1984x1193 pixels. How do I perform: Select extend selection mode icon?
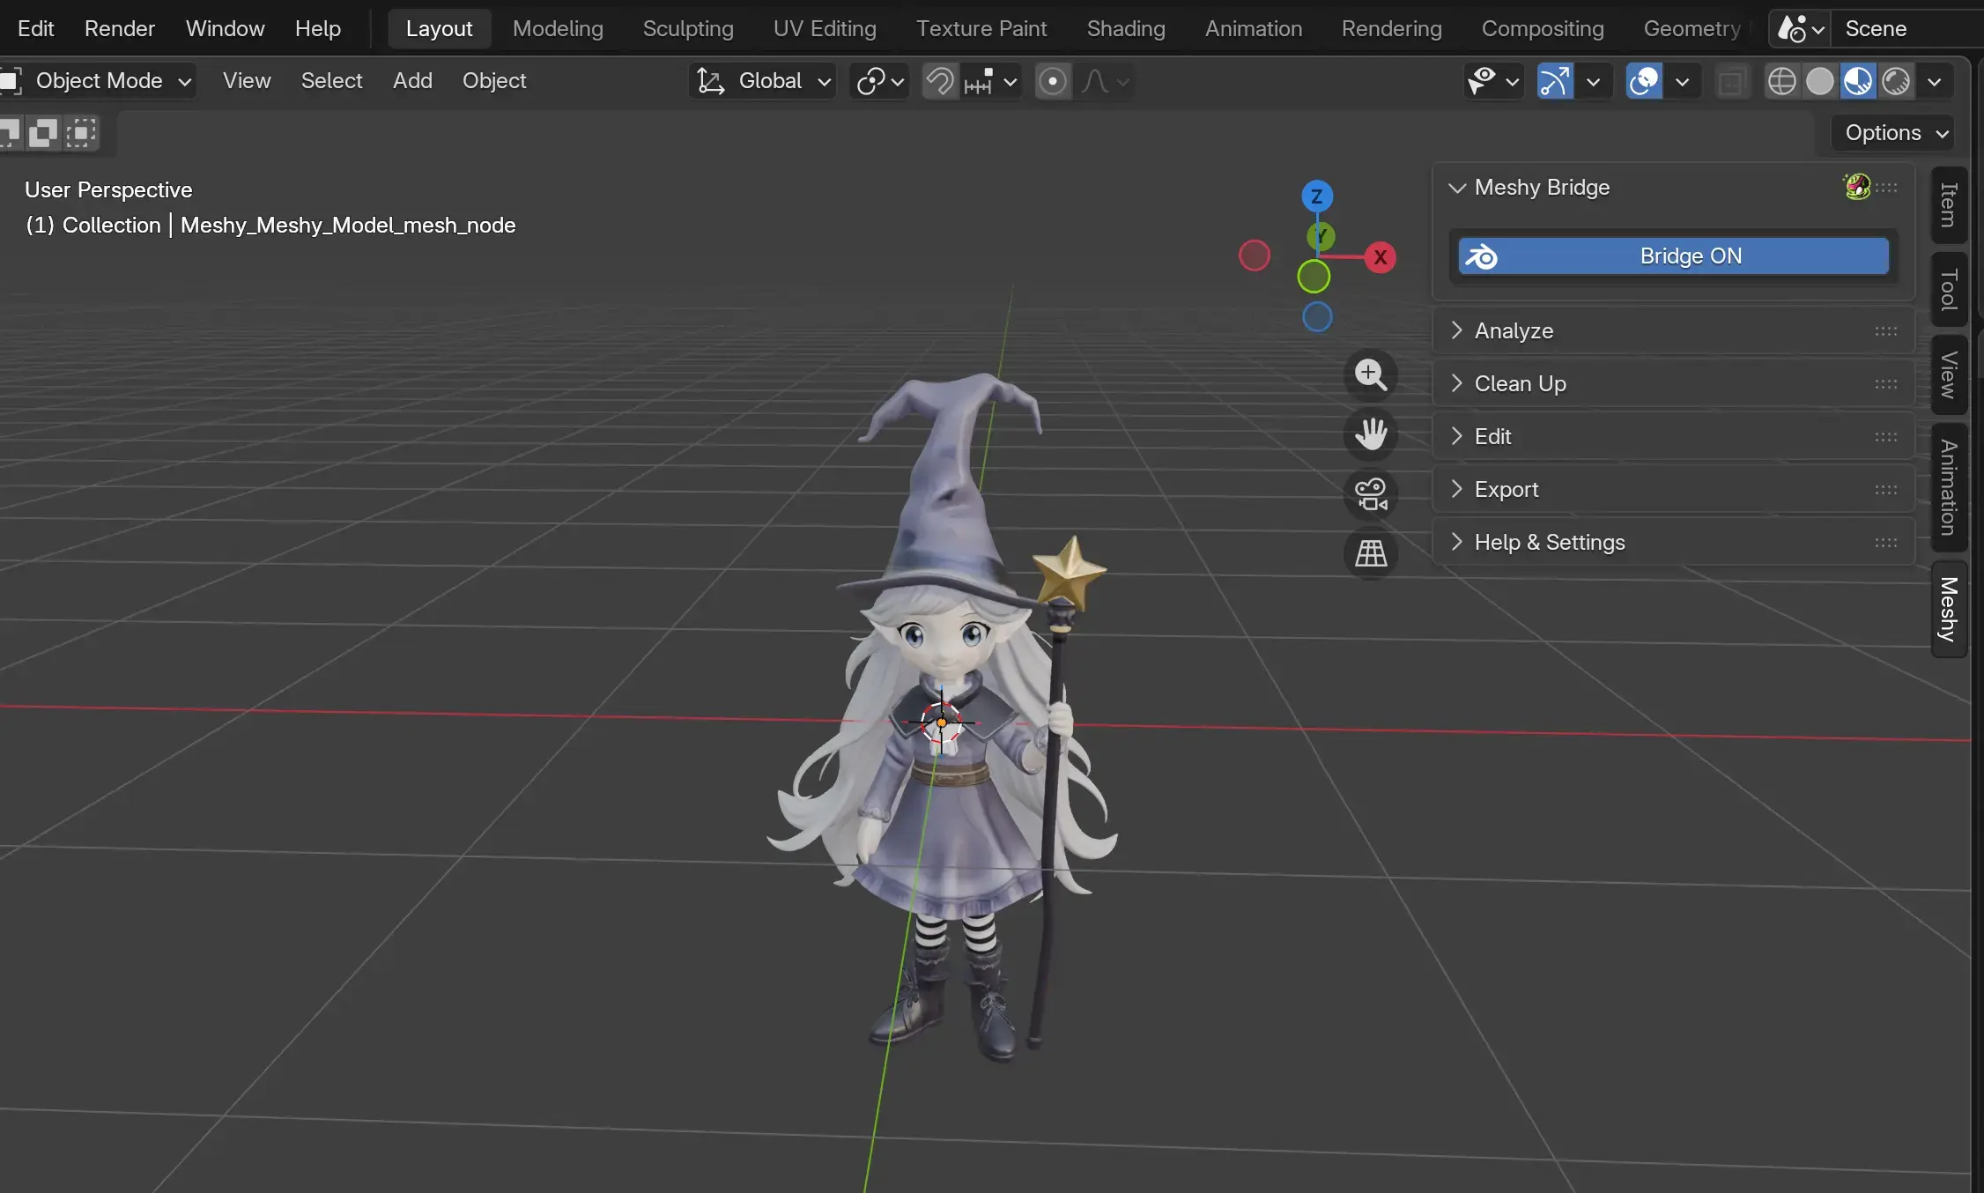pos(42,133)
